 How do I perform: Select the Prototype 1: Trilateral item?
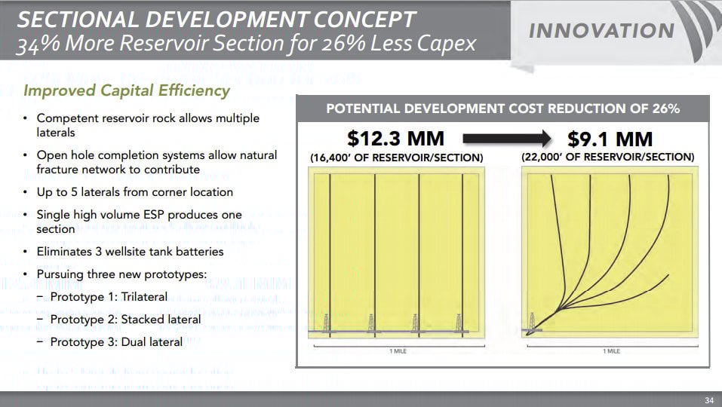point(109,297)
